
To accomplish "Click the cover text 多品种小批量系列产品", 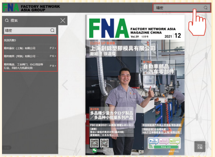I will (x=113, y=118).
